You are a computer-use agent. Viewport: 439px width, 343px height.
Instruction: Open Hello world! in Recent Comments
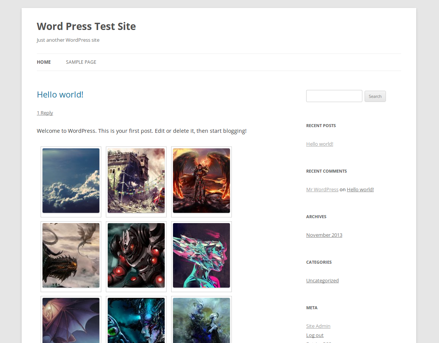click(x=360, y=190)
